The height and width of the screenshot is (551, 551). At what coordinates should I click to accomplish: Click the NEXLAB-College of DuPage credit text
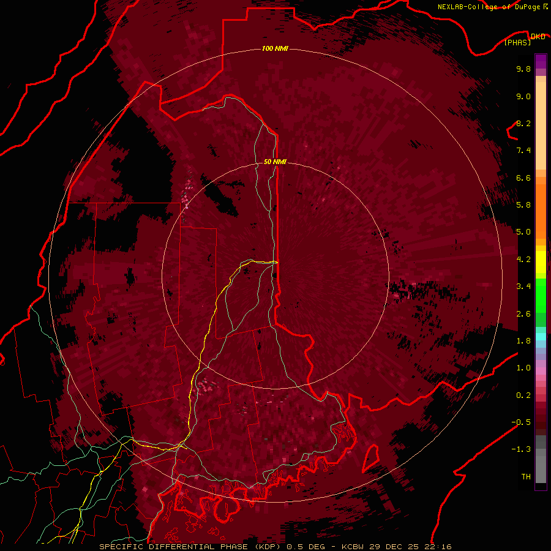(x=489, y=7)
